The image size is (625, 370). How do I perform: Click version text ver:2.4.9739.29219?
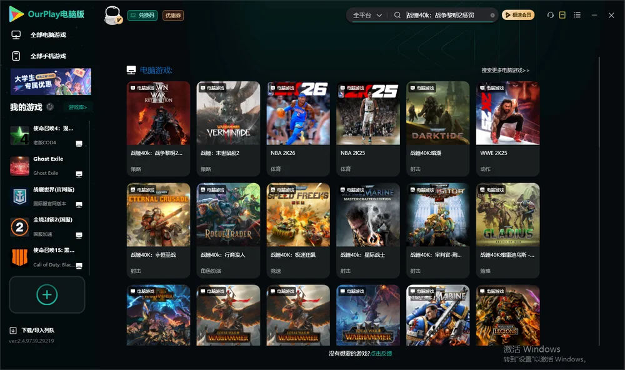31,341
